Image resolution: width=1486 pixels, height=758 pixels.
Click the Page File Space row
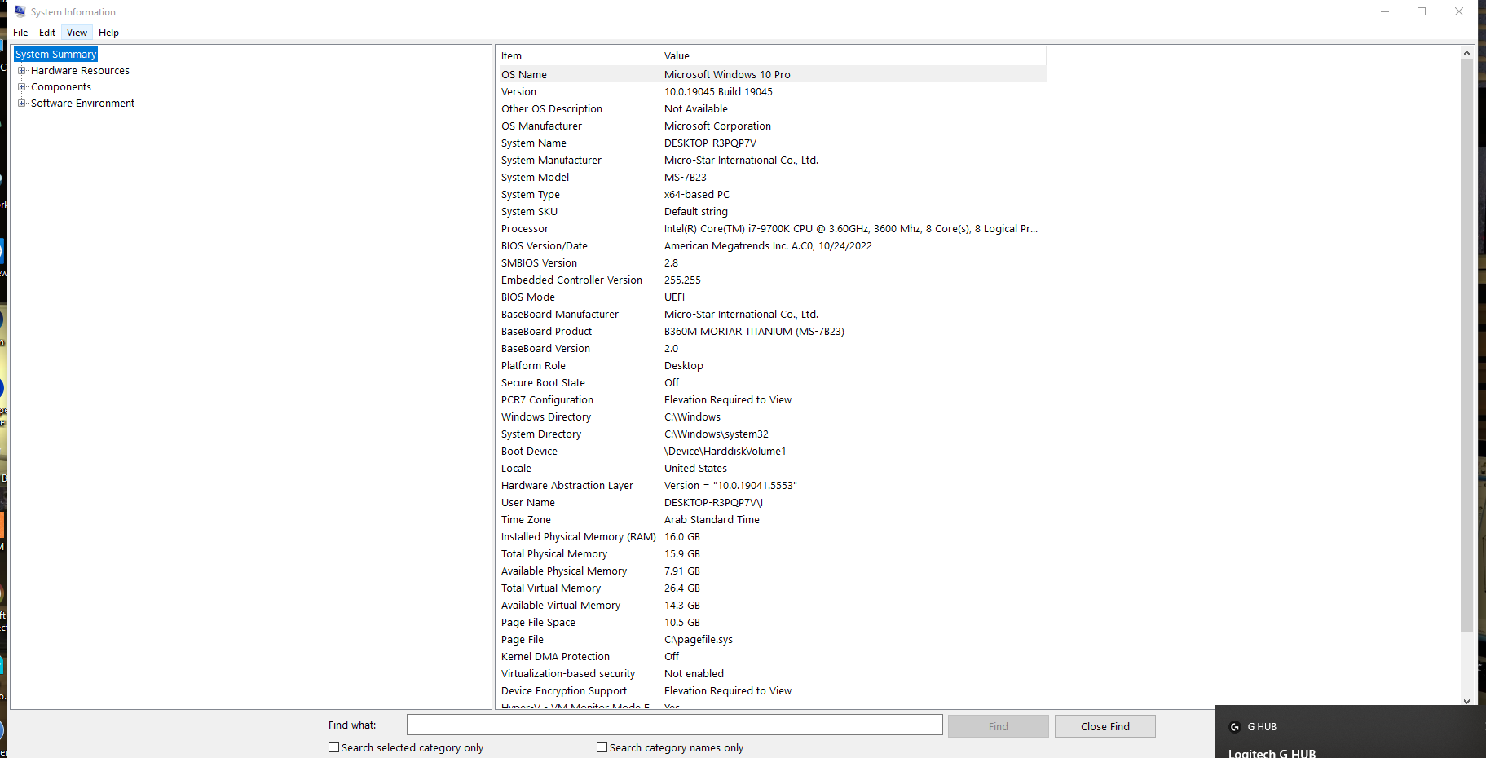pos(771,622)
